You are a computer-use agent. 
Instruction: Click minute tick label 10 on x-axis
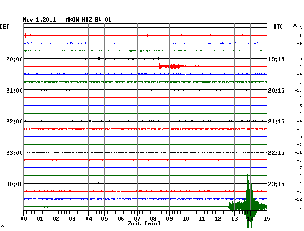[x=186, y=218]
